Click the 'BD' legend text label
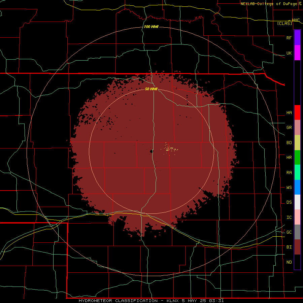 (289, 143)
